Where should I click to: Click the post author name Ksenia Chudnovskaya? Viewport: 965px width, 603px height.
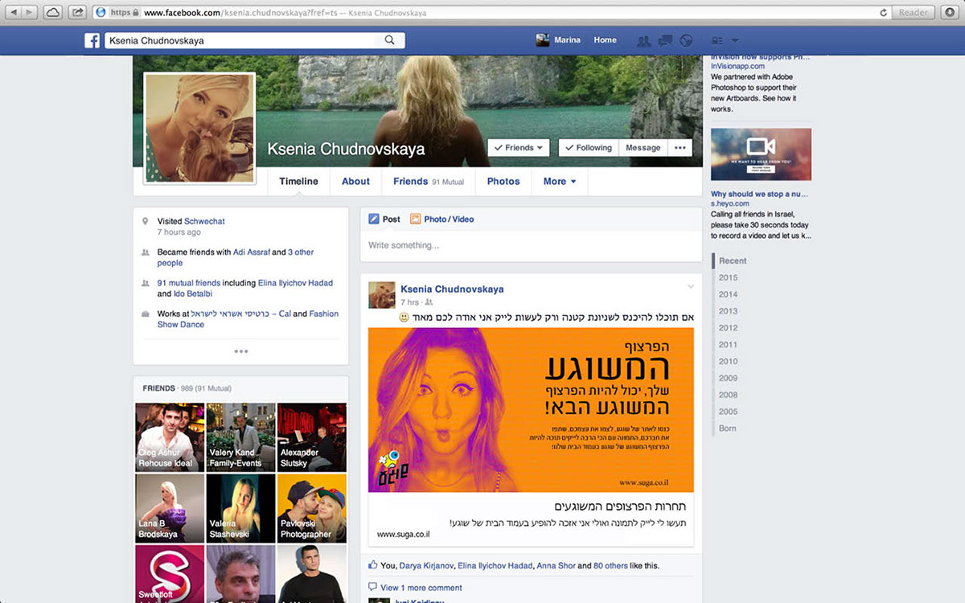coord(452,289)
